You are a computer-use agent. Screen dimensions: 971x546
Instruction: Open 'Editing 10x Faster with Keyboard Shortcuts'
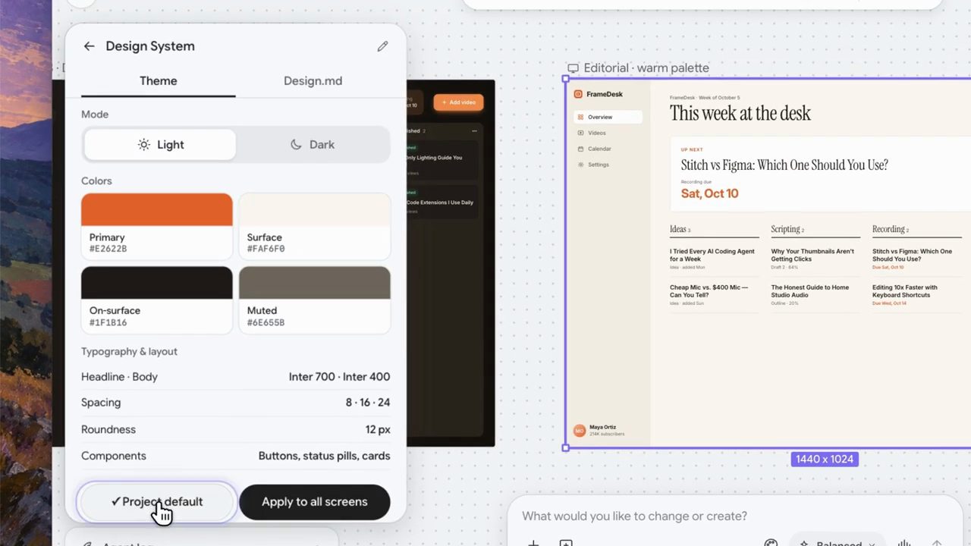click(905, 291)
